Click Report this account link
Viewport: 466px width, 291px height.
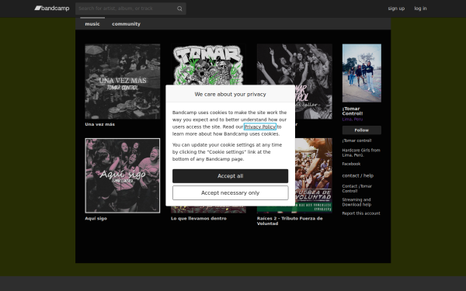tap(361, 213)
